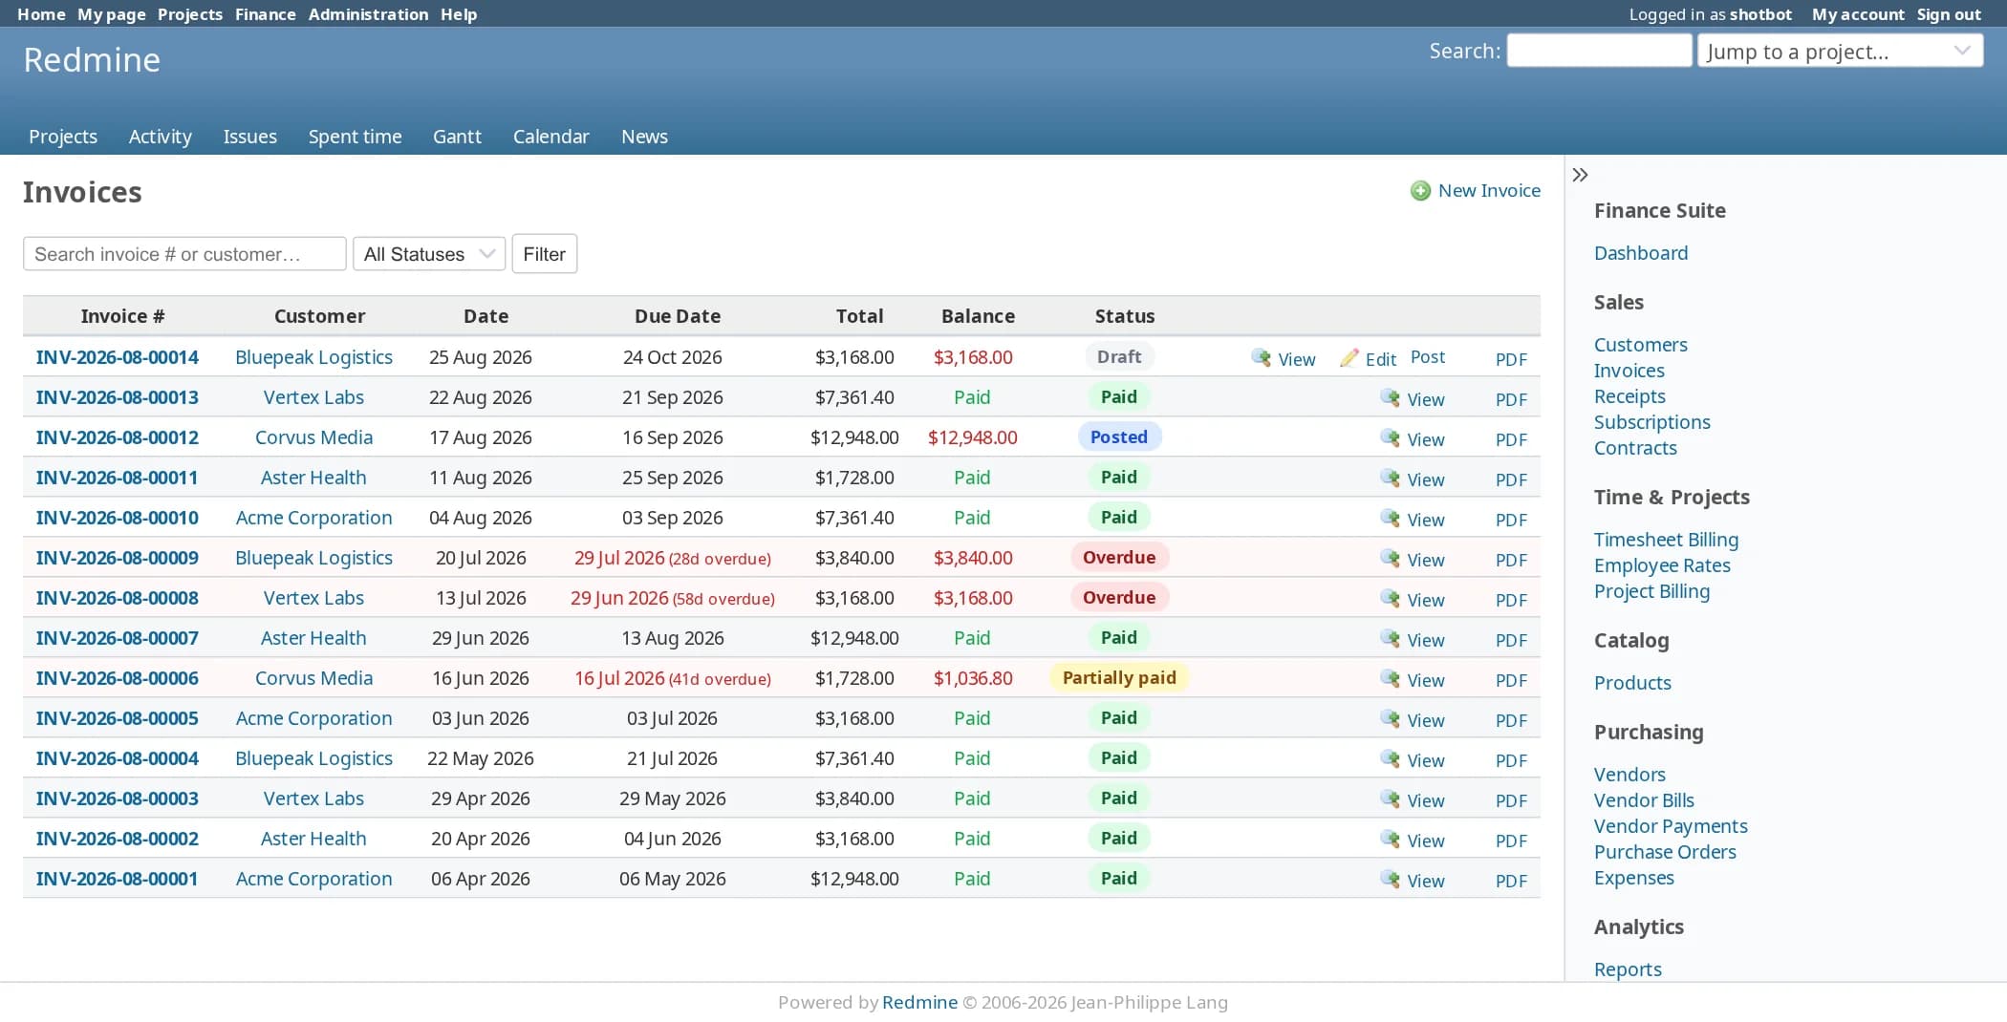
Task: Click the Due Date column header
Action: [x=678, y=316]
